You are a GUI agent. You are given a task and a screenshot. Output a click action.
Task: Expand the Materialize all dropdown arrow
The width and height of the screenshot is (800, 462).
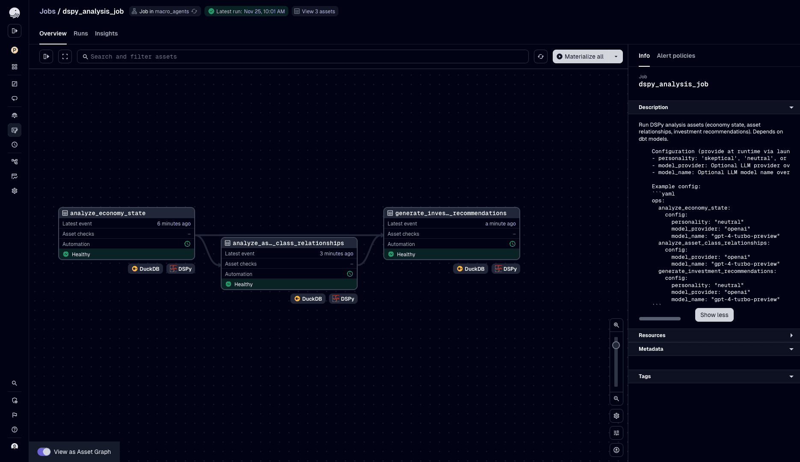point(616,56)
